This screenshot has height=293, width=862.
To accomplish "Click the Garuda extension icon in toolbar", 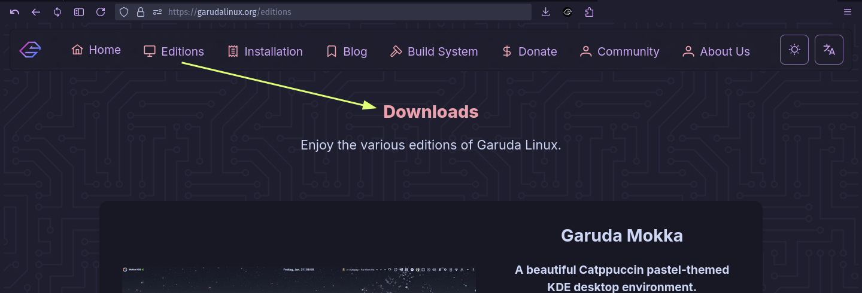I will pyautogui.click(x=567, y=12).
